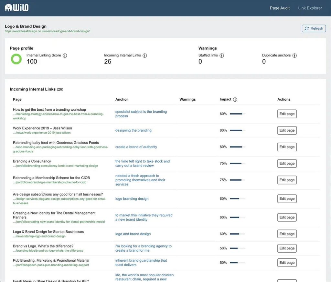Click the Page column header

pos(17,99)
